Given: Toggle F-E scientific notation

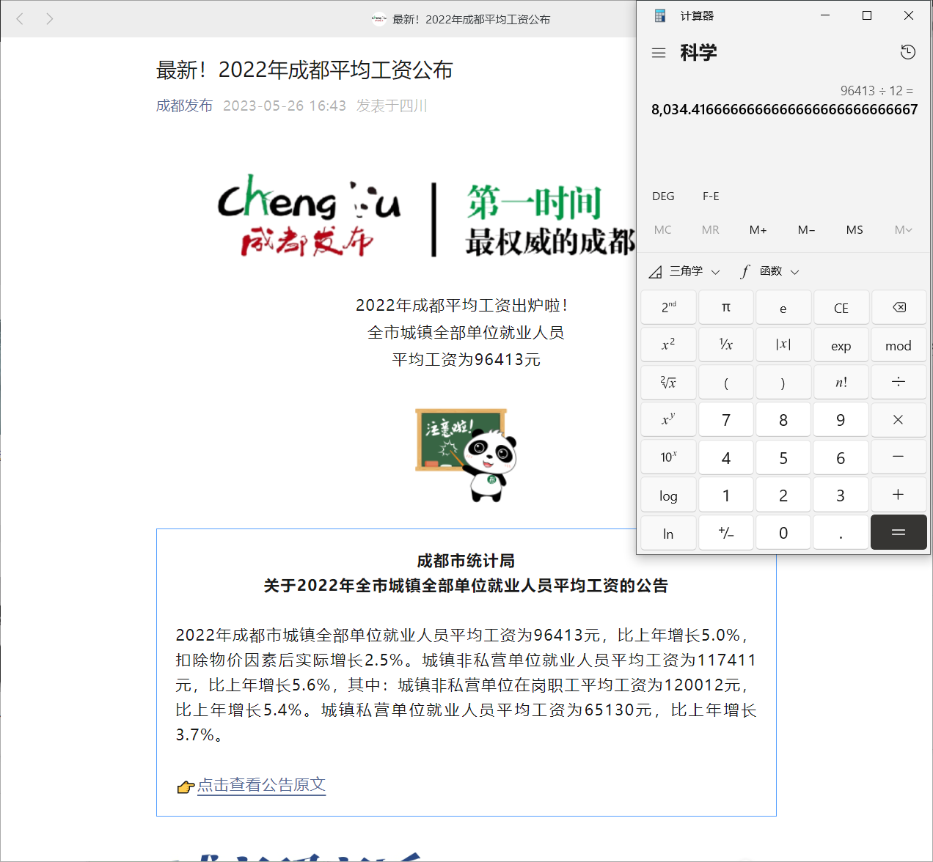Looking at the screenshot, I should pyautogui.click(x=711, y=196).
